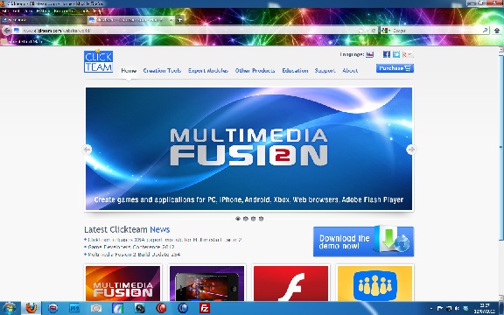
Task: Click the Clickteam logo
Action: click(98, 61)
